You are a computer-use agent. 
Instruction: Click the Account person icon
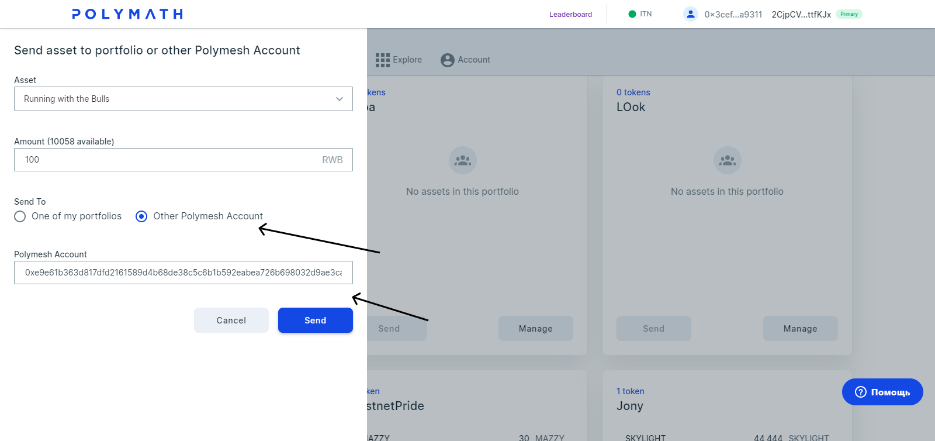point(448,60)
